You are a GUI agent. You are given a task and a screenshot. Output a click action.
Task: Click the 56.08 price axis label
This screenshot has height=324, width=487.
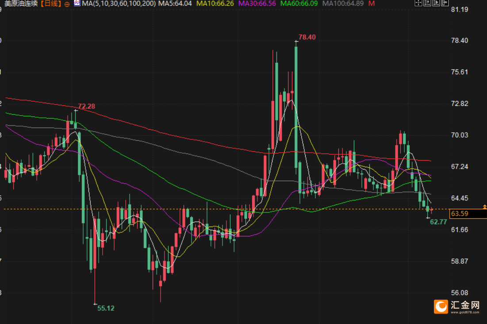tap(460, 293)
